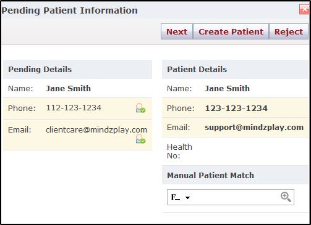
Task: Click the patient email support@mindzplay.com
Action: [x=254, y=128]
